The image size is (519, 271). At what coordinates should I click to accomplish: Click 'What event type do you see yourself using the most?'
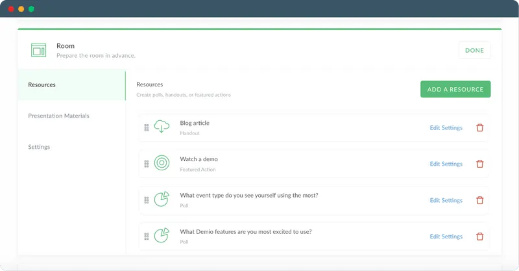pyautogui.click(x=249, y=196)
